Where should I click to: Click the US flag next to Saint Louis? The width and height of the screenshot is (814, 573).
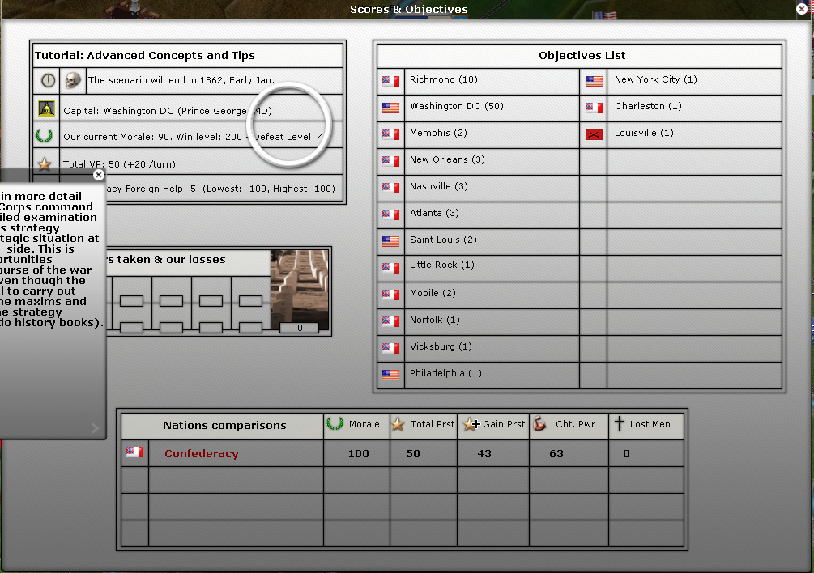coord(390,240)
